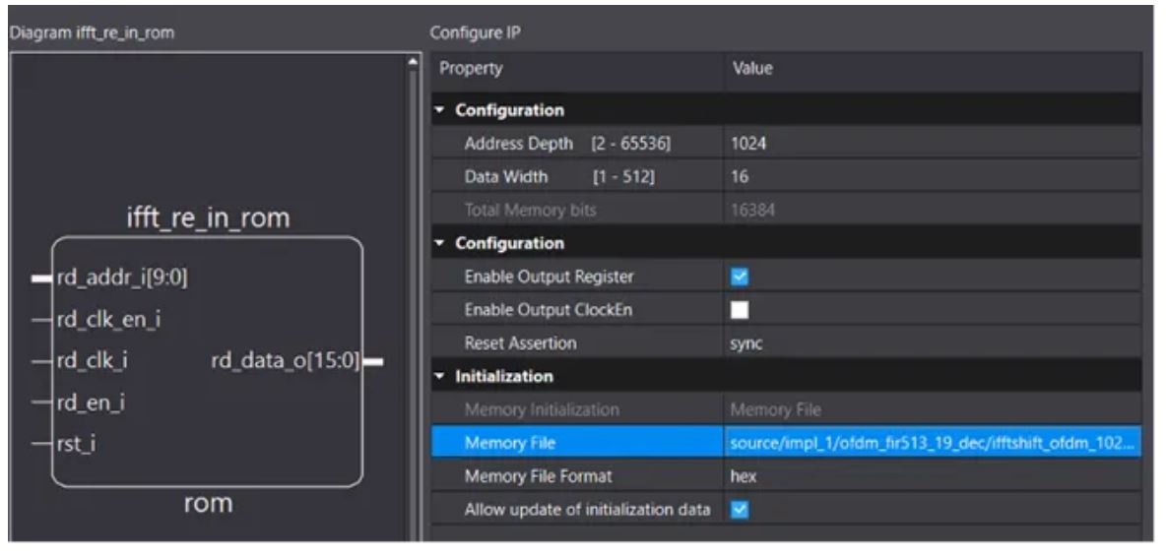Click the rst_i port pin

(41, 445)
